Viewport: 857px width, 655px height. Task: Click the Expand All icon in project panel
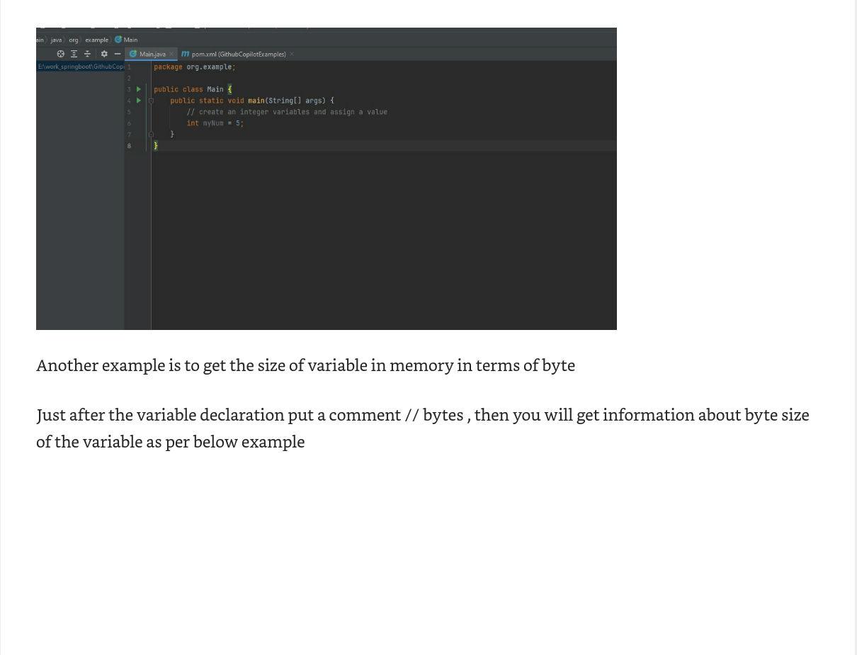[x=74, y=54]
